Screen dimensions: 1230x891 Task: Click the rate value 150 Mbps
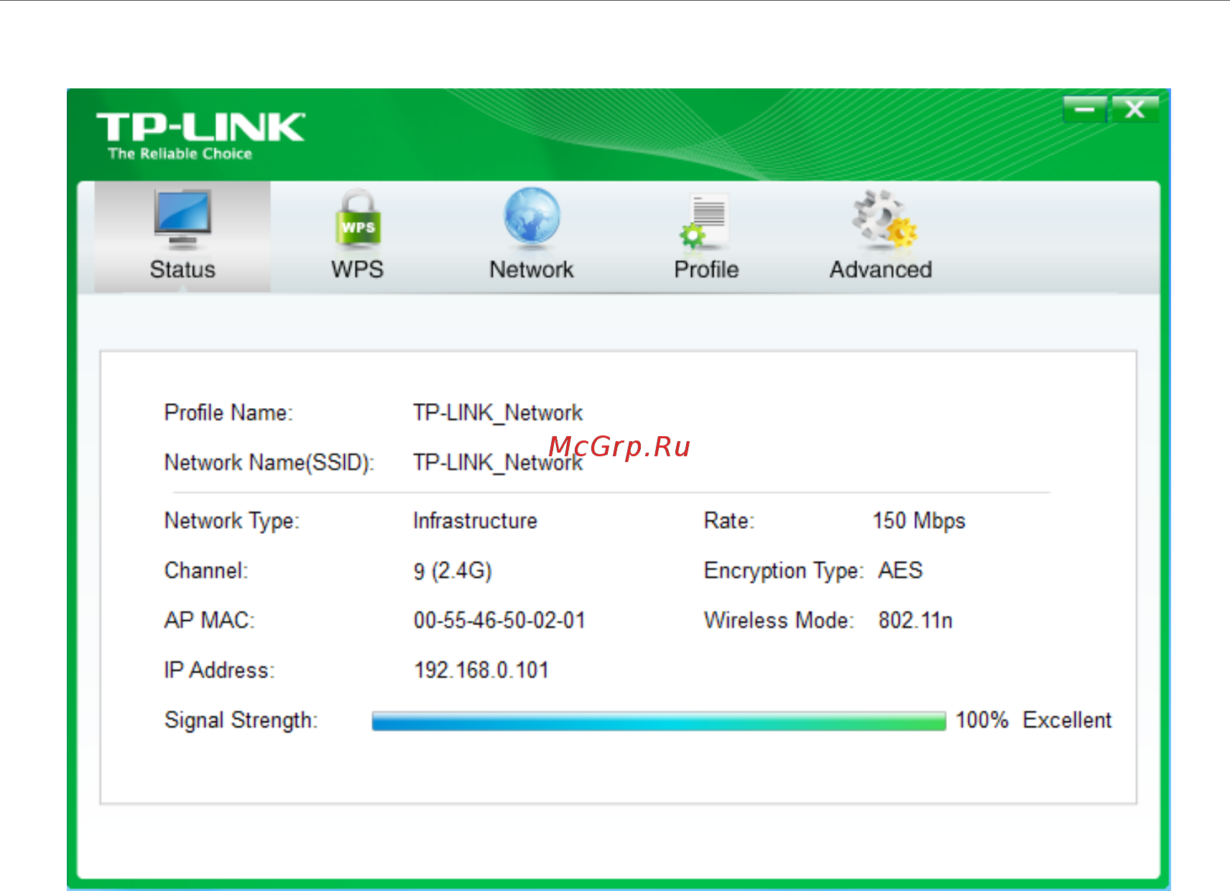click(919, 522)
